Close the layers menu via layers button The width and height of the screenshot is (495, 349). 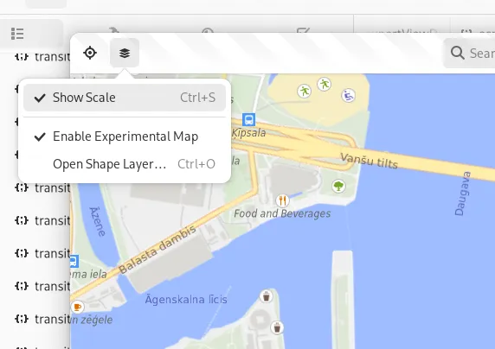(125, 53)
